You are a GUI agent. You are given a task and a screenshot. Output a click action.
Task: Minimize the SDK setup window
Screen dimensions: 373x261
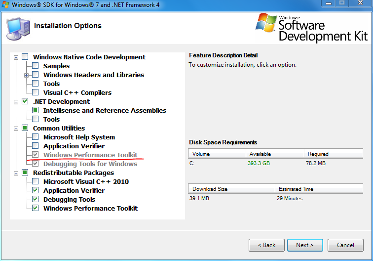coord(329,3)
